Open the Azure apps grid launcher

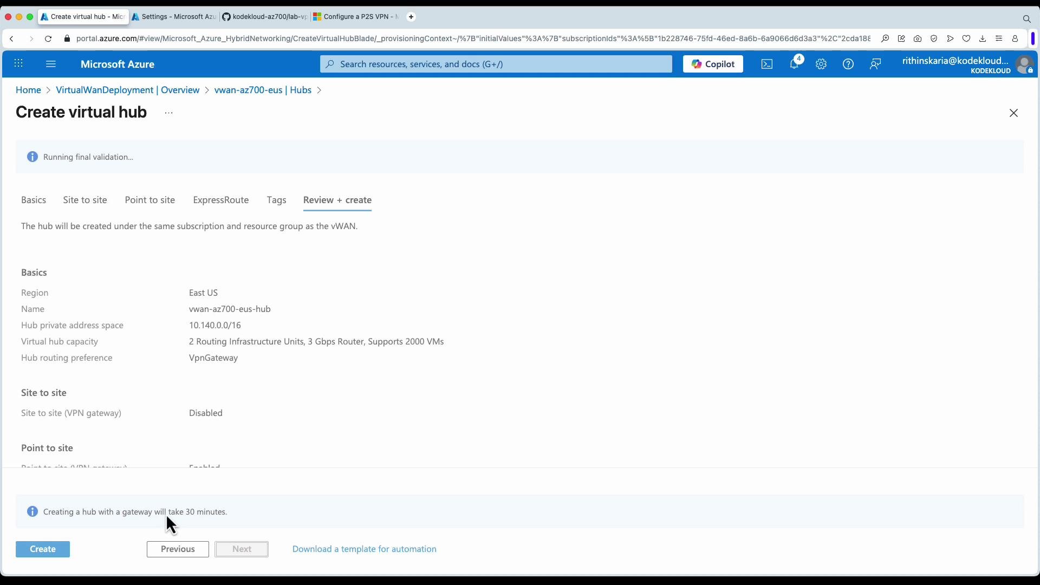18,64
